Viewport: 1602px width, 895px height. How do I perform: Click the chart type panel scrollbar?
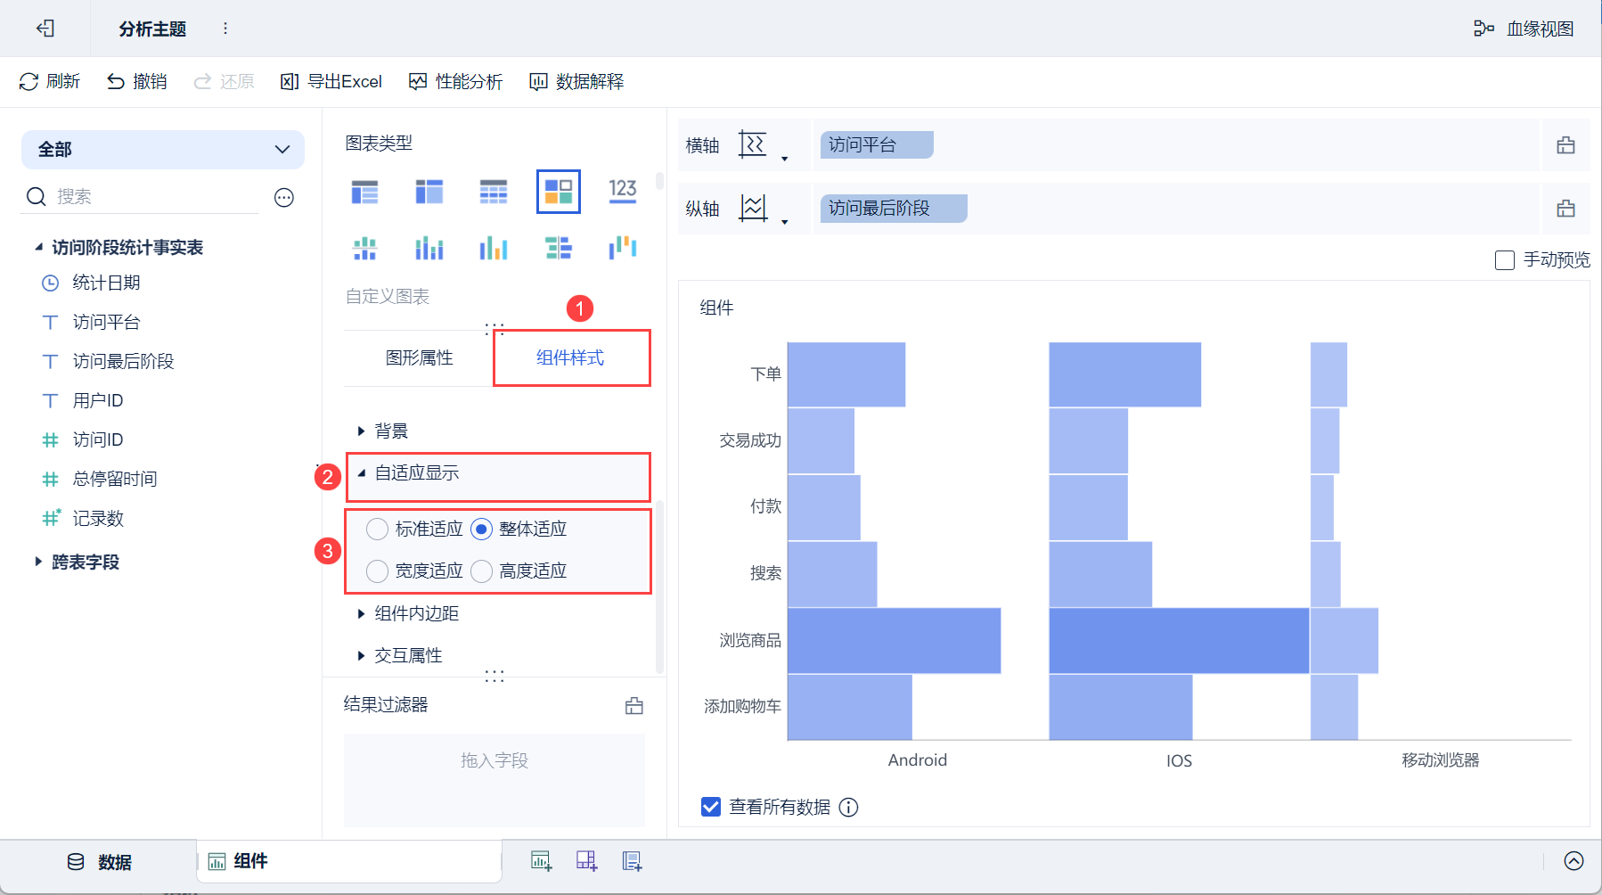click(659, 181)
